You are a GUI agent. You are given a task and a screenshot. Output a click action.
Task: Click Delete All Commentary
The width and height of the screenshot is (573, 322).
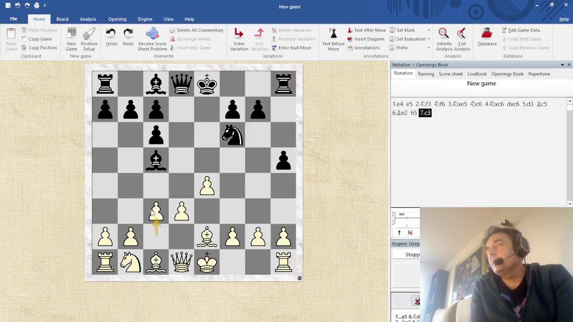(197, 30)
